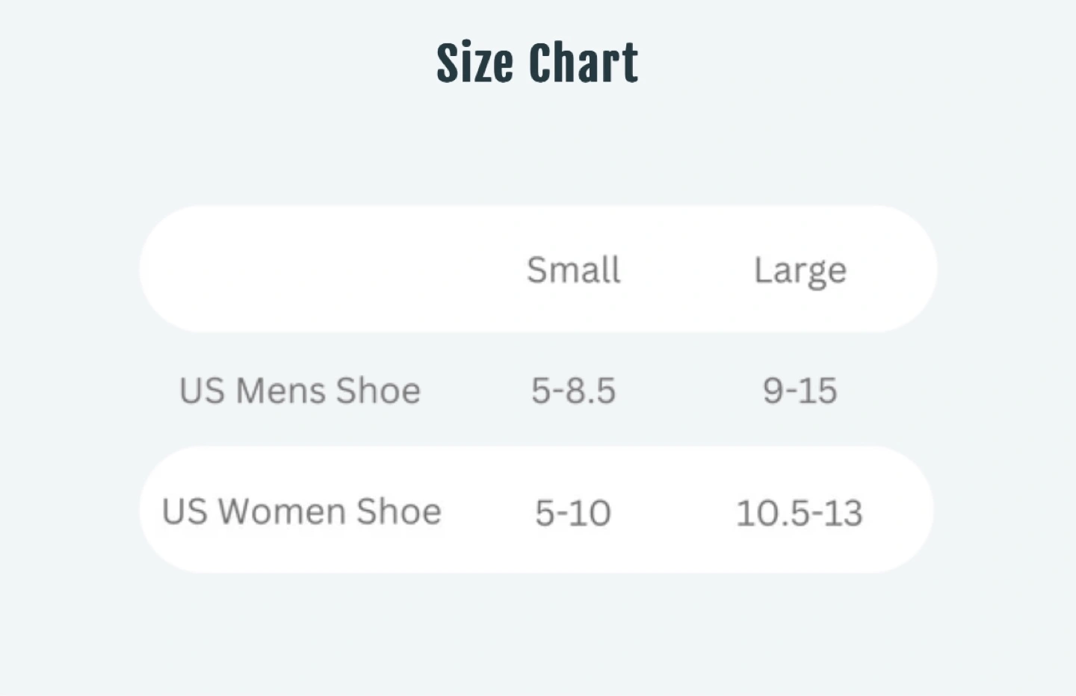Click the word "Mens" in the row label
Image resolution: width=1076 pixels, height=696 pixels.
point(281,391)
